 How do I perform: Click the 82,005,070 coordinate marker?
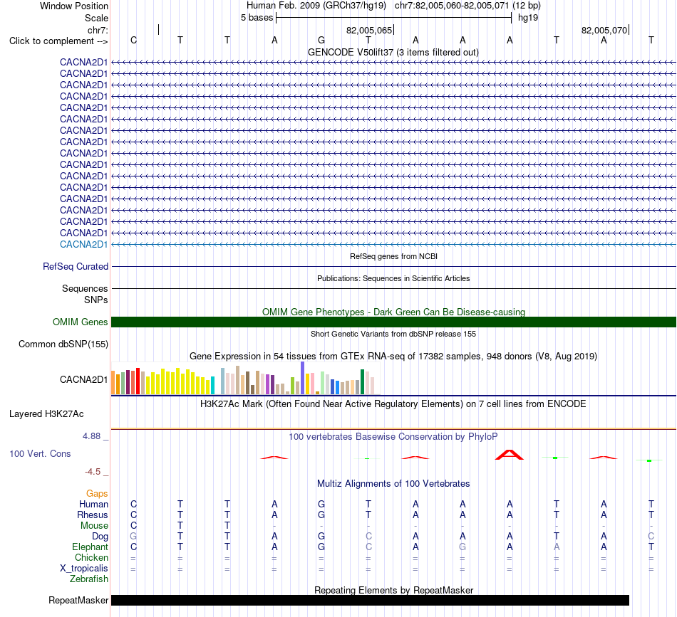[604, 30]
